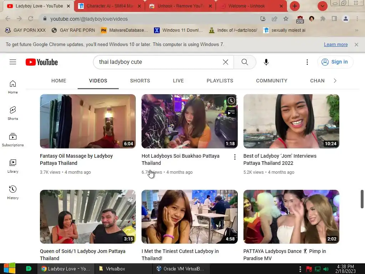Open Chrome three-dot main menu
The height and width of the screenshot is (274, 365).
[x=357, y=19]
